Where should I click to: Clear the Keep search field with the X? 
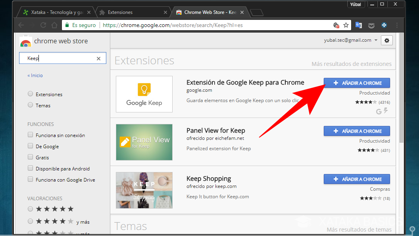(x=98, y=58)
